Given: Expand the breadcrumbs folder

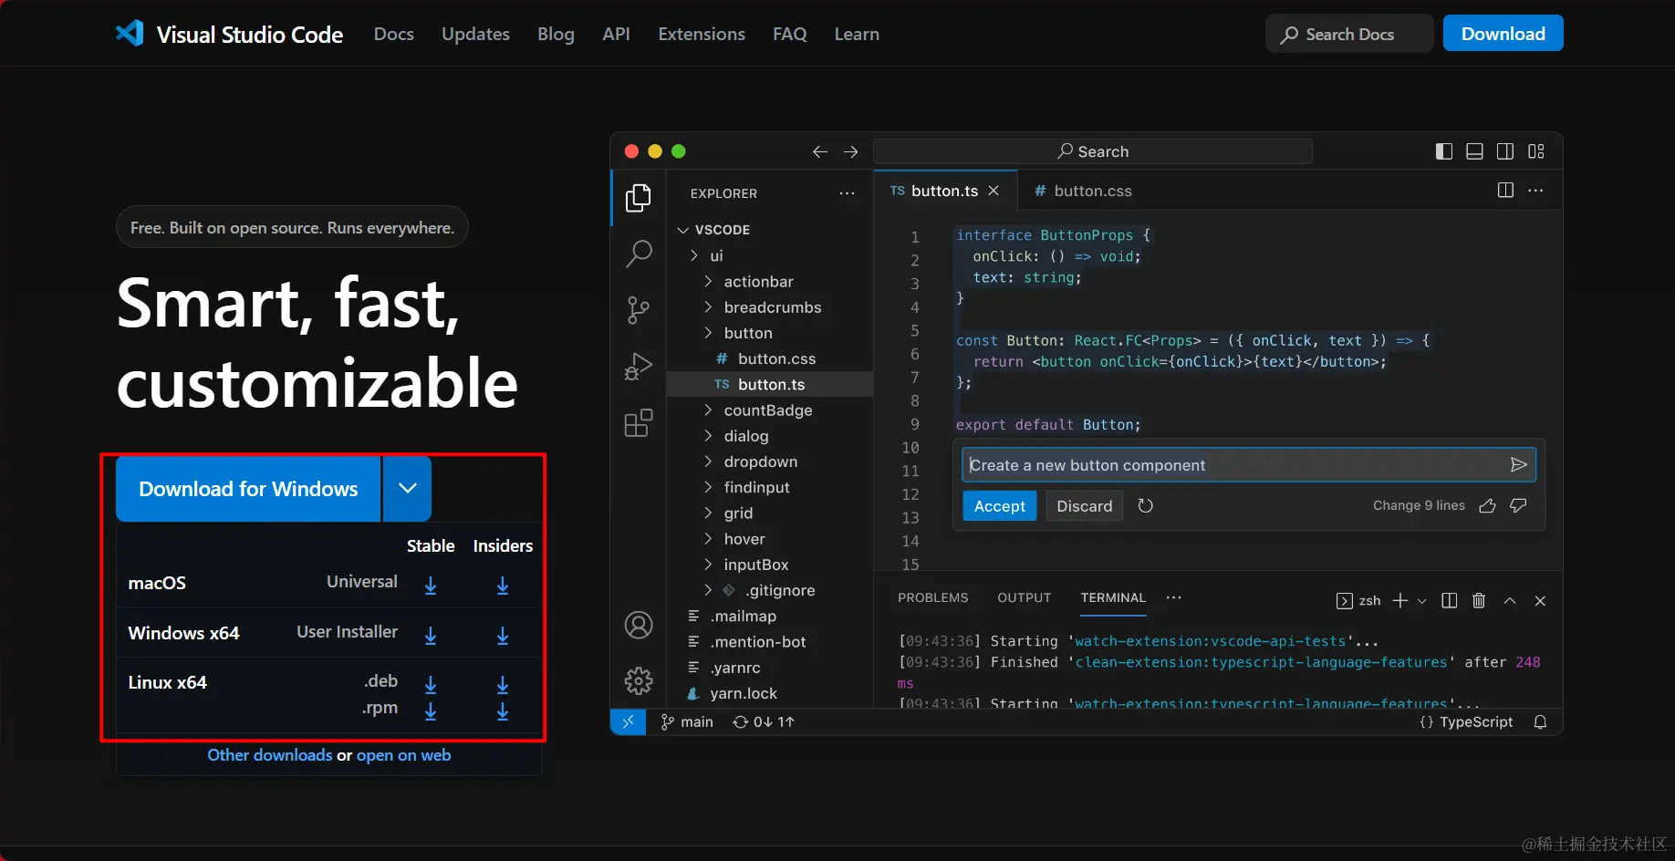Looking at the screenshot, I should click(x=762, y=307).
